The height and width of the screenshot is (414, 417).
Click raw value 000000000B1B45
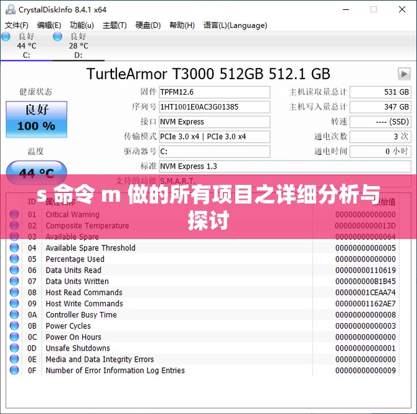(365, 281)
